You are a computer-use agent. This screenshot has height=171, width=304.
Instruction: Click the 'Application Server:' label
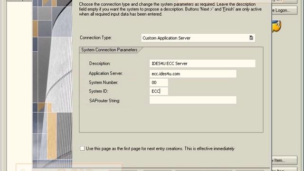click(x=105, y=74)
